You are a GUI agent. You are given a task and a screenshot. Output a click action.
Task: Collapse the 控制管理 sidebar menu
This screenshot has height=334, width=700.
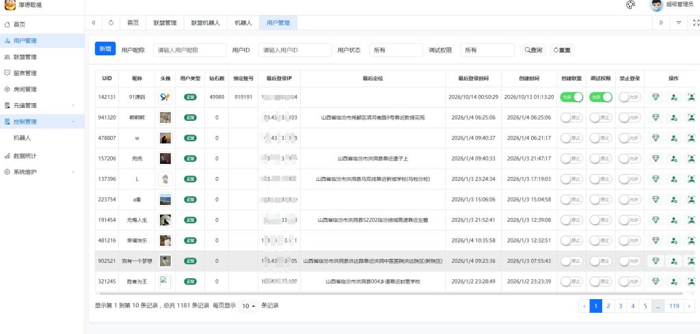42,122
